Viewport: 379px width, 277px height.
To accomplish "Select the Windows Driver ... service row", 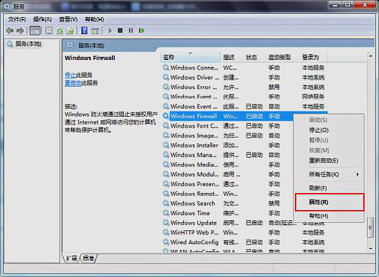I will coord(244,77).
